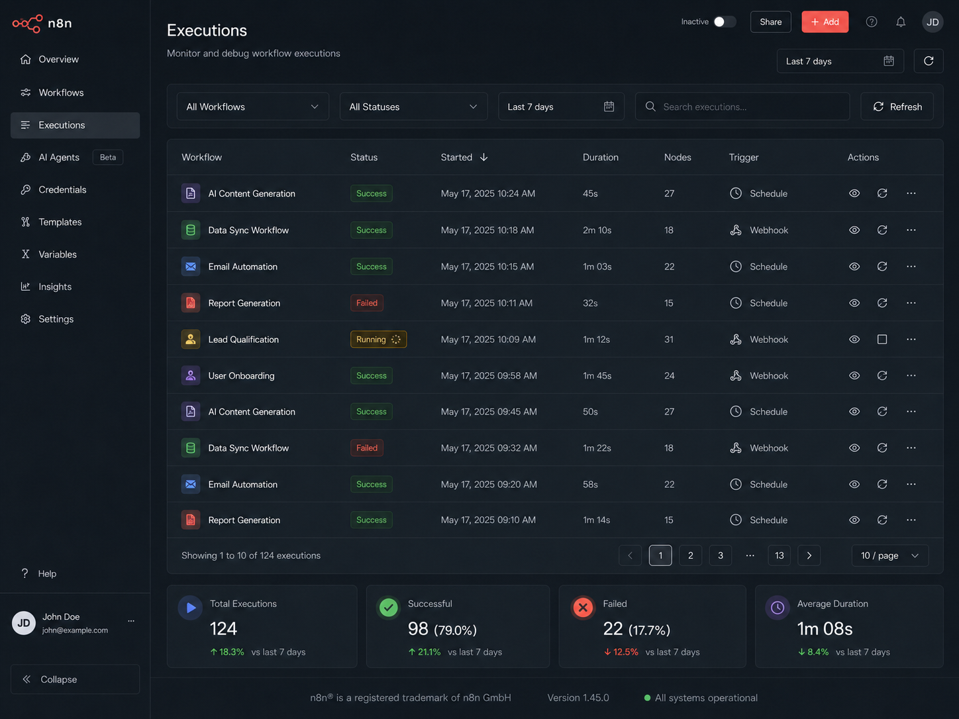Image resolution: width=959 pixels, height=719 pixels.
Task: Open Help link in sidebar
Action: point(39,573)
